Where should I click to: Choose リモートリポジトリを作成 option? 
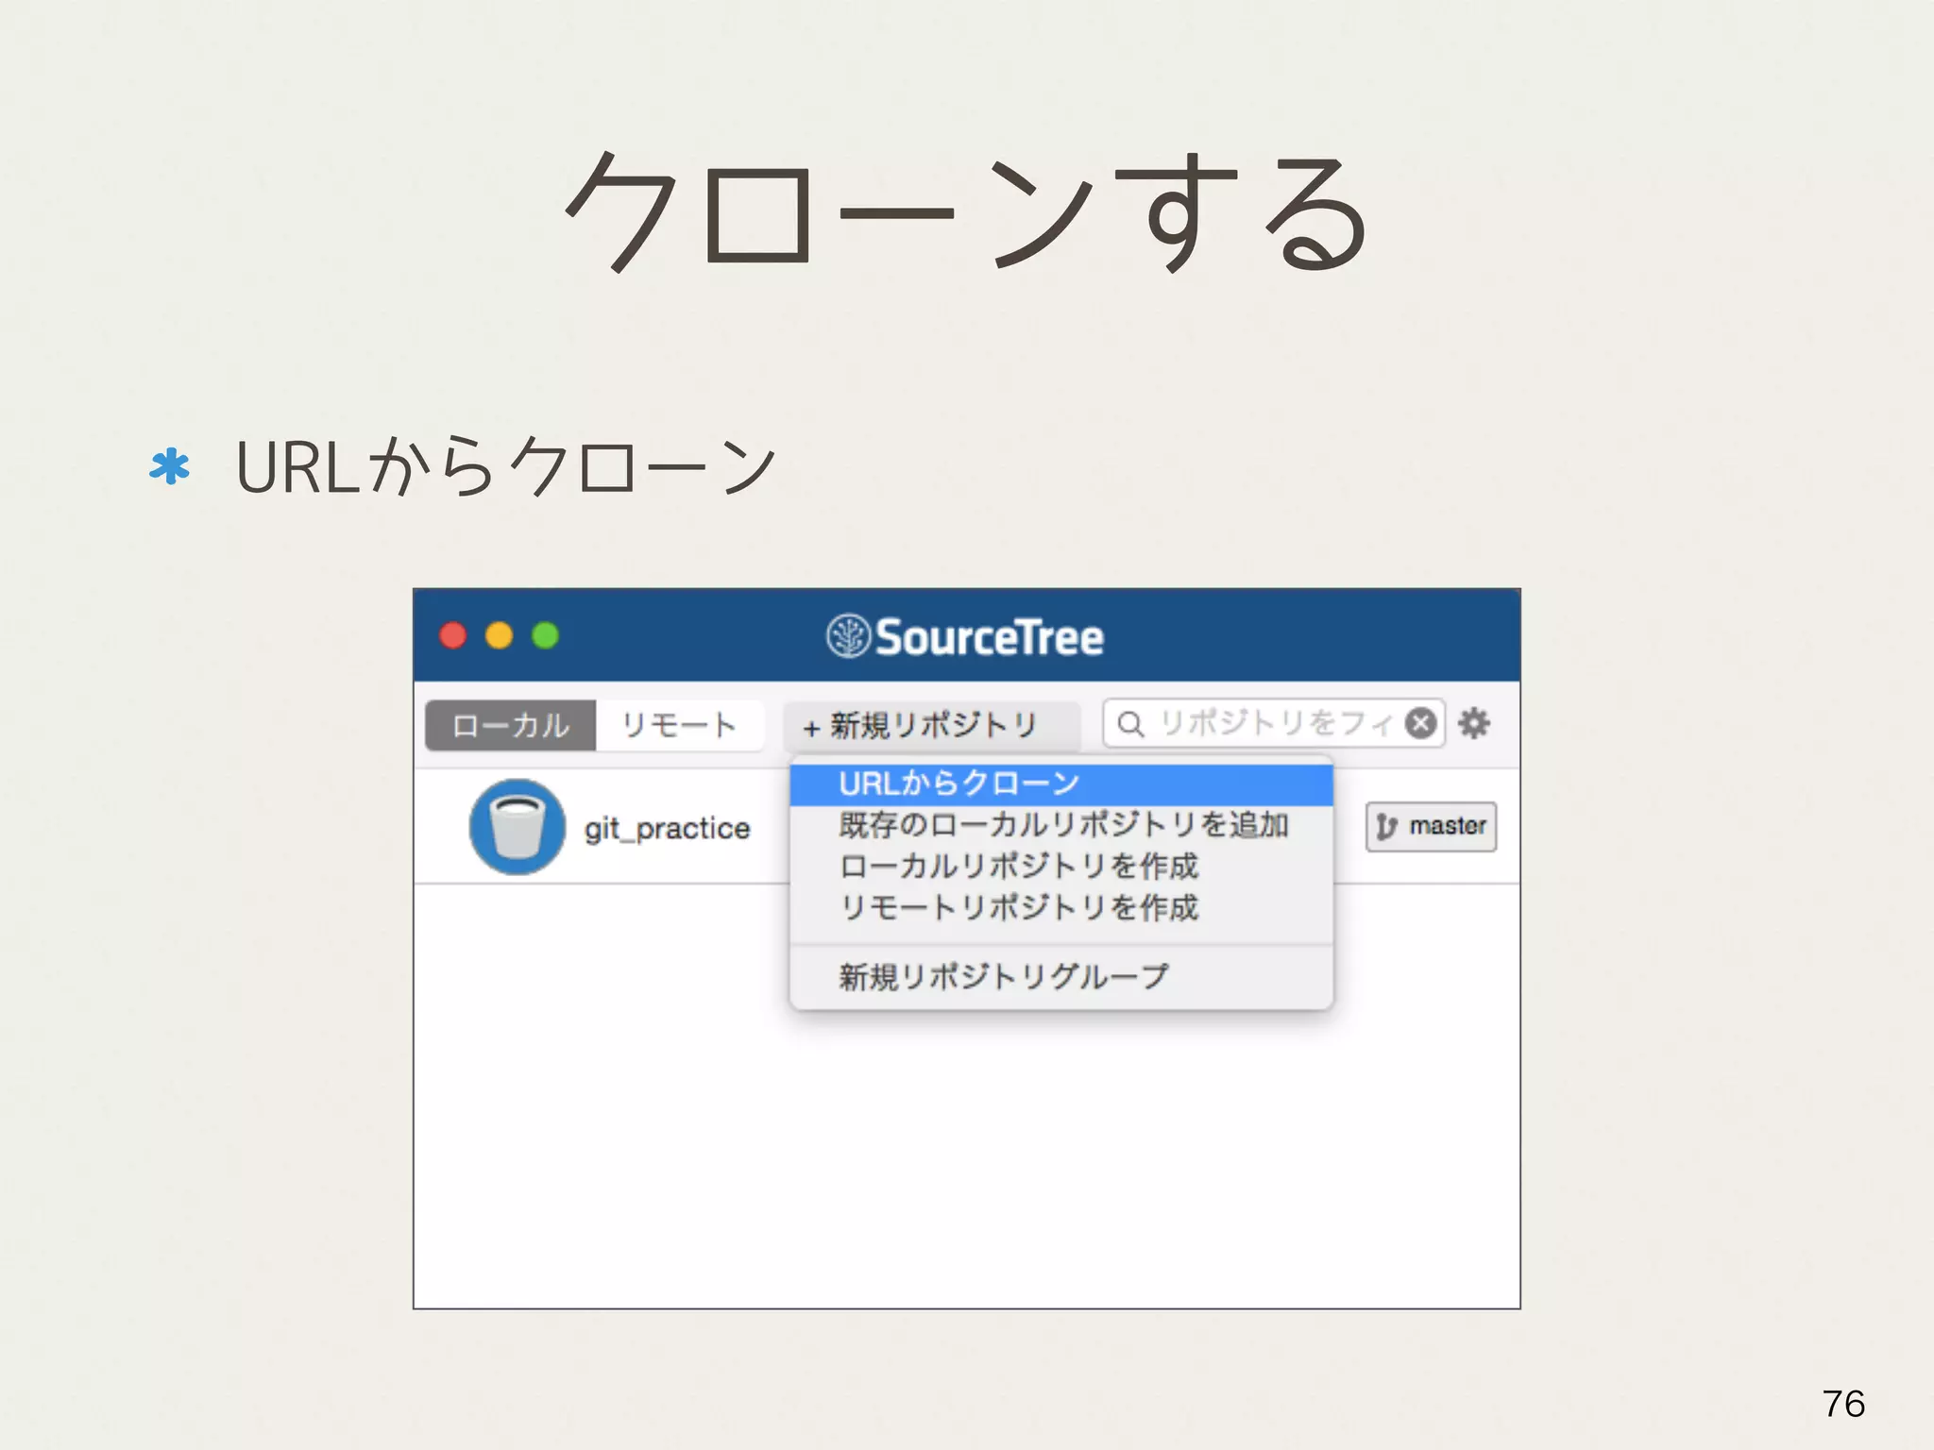point(1018,907)
